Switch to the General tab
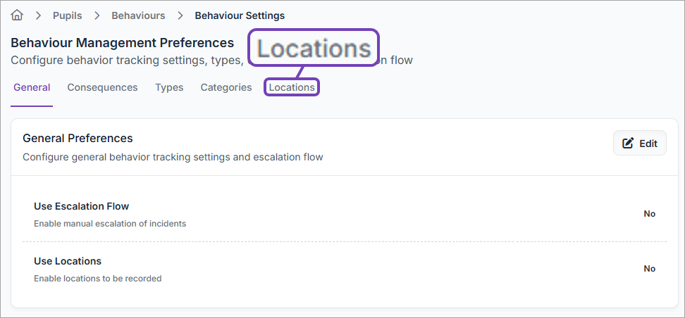 point(32,87)
